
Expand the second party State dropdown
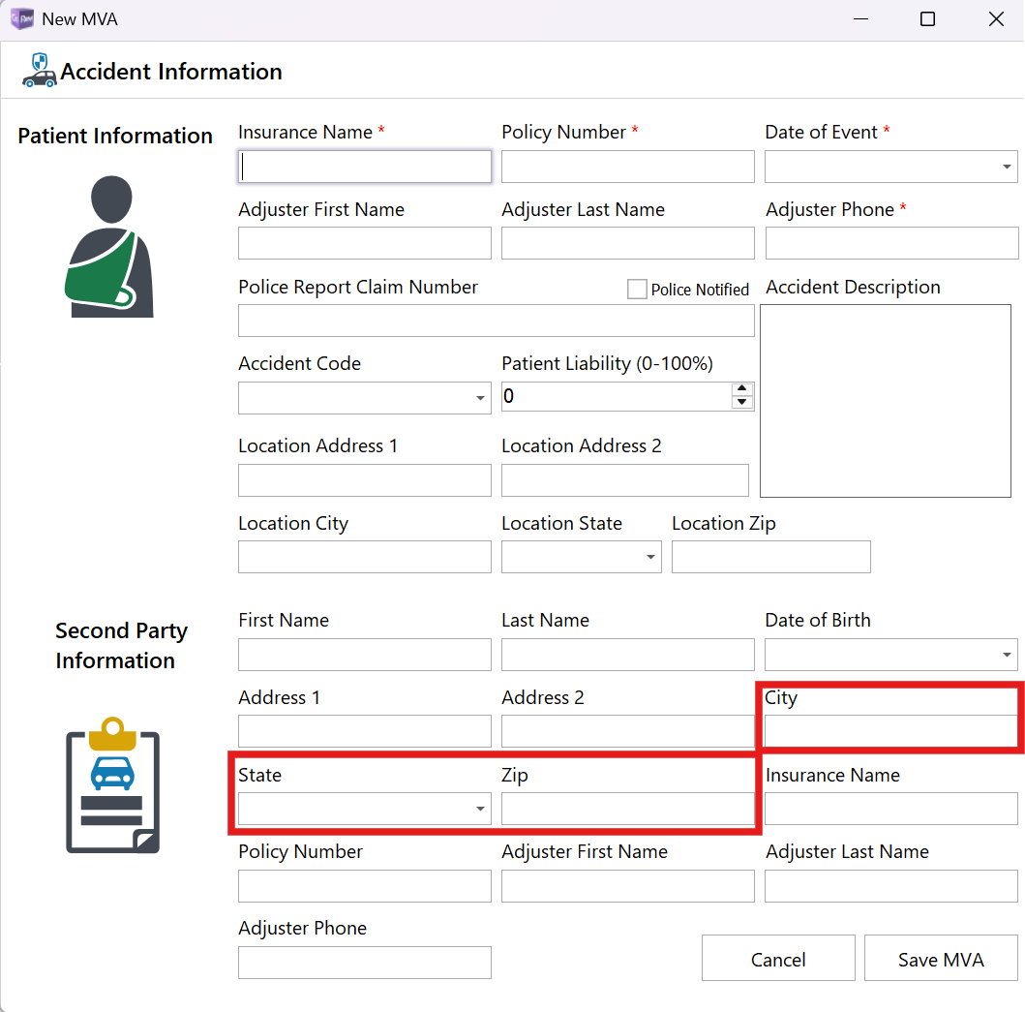[480, 809]
